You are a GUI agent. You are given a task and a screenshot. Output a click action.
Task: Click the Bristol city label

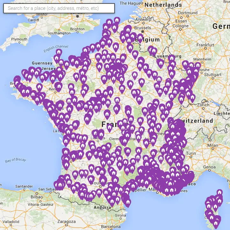[x=42, y=15]
